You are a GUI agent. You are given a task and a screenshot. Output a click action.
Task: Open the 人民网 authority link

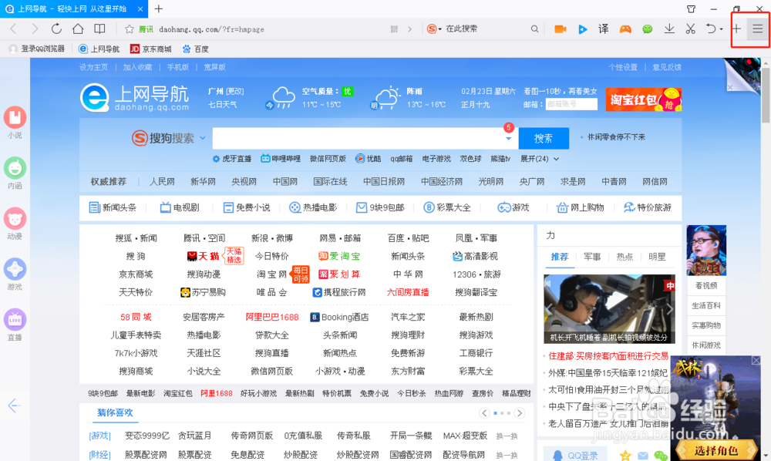coord(162,181)
